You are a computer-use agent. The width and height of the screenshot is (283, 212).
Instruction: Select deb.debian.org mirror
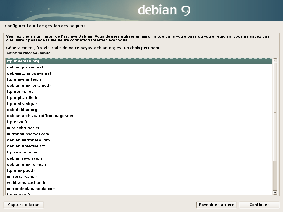coord(139,110)
